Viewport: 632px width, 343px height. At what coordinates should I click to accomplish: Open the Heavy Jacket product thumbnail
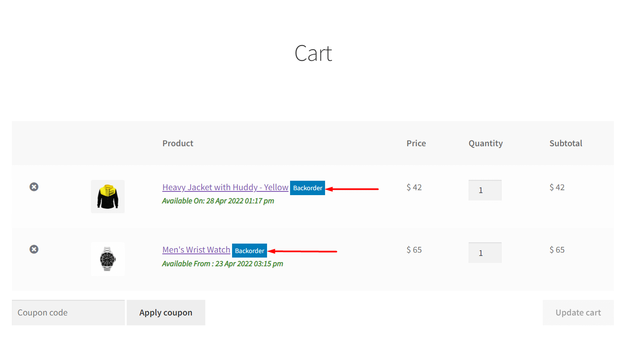(x=107, y=196)
